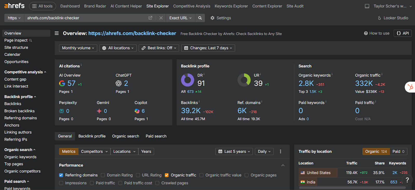Select the Organic 124 toggle
Viewport: 415px width, 190px height.
[x=376, y=151]
